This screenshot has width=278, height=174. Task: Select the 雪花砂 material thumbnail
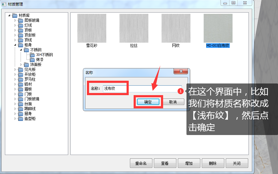pyautogui.click(x=92, y=28)
